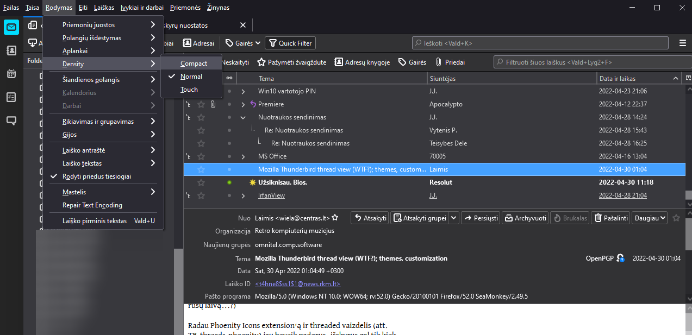Screen dimensions: 692x335
Task: Open the Tasks sidebar icon
Action: tap(11, 97)
